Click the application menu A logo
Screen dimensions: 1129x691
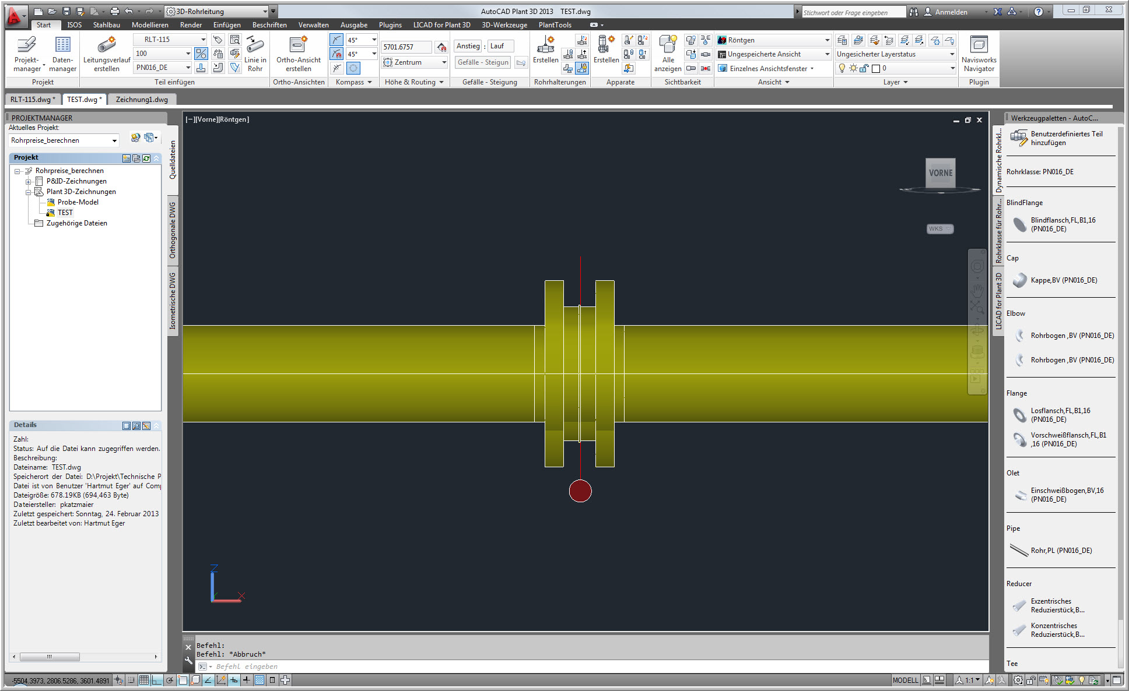point(15,16)
